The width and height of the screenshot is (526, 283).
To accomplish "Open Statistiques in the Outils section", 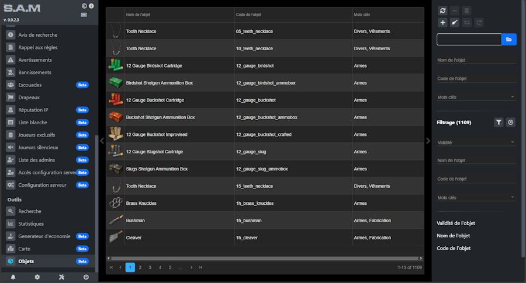I will (31, 223).
